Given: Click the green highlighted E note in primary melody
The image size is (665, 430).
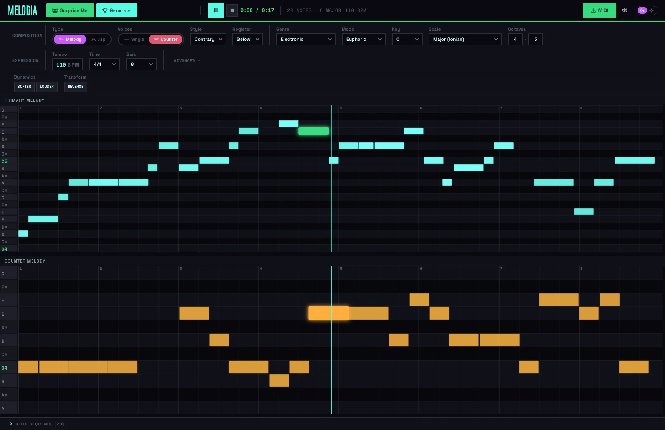Looking at the screenshot, I should [314, 131].
